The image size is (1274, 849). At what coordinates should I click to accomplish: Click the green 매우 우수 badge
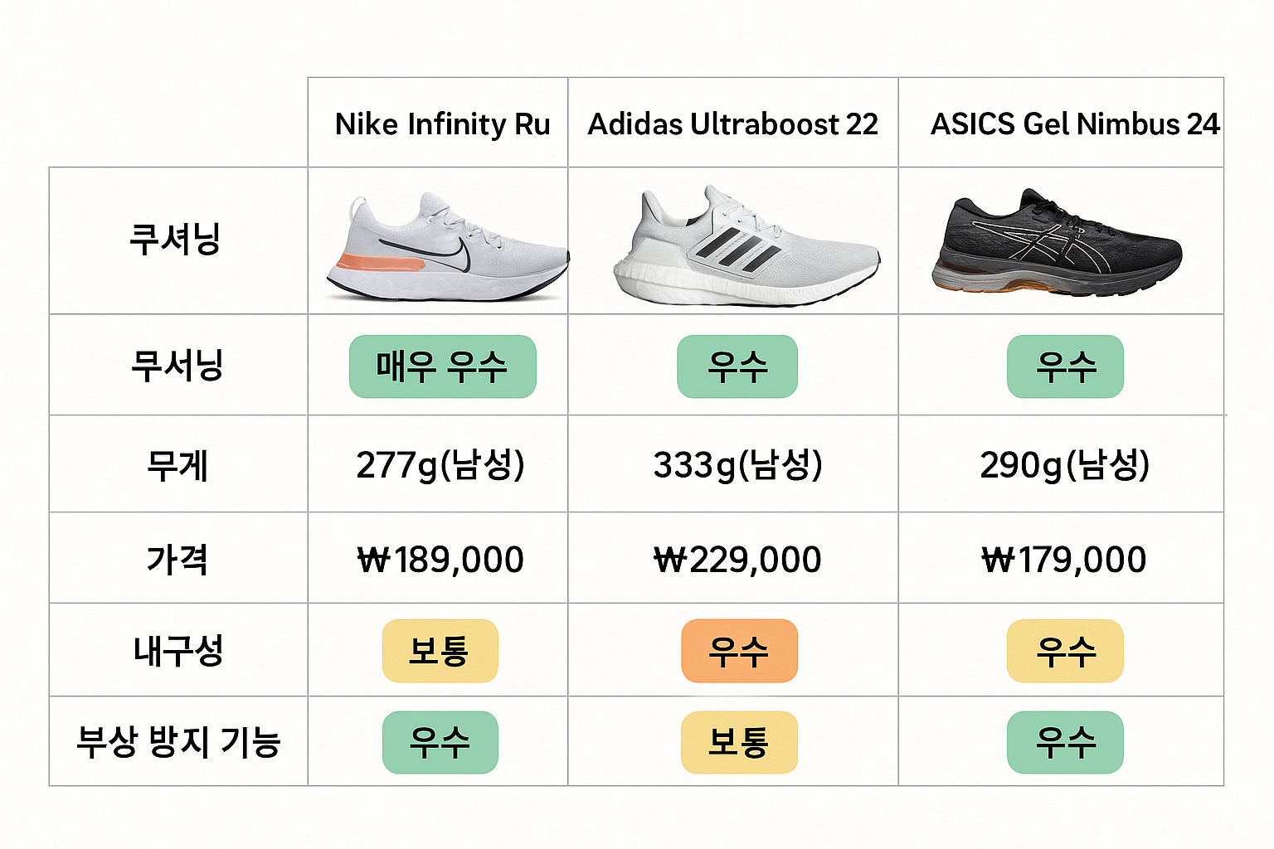[x=442, y=366]
